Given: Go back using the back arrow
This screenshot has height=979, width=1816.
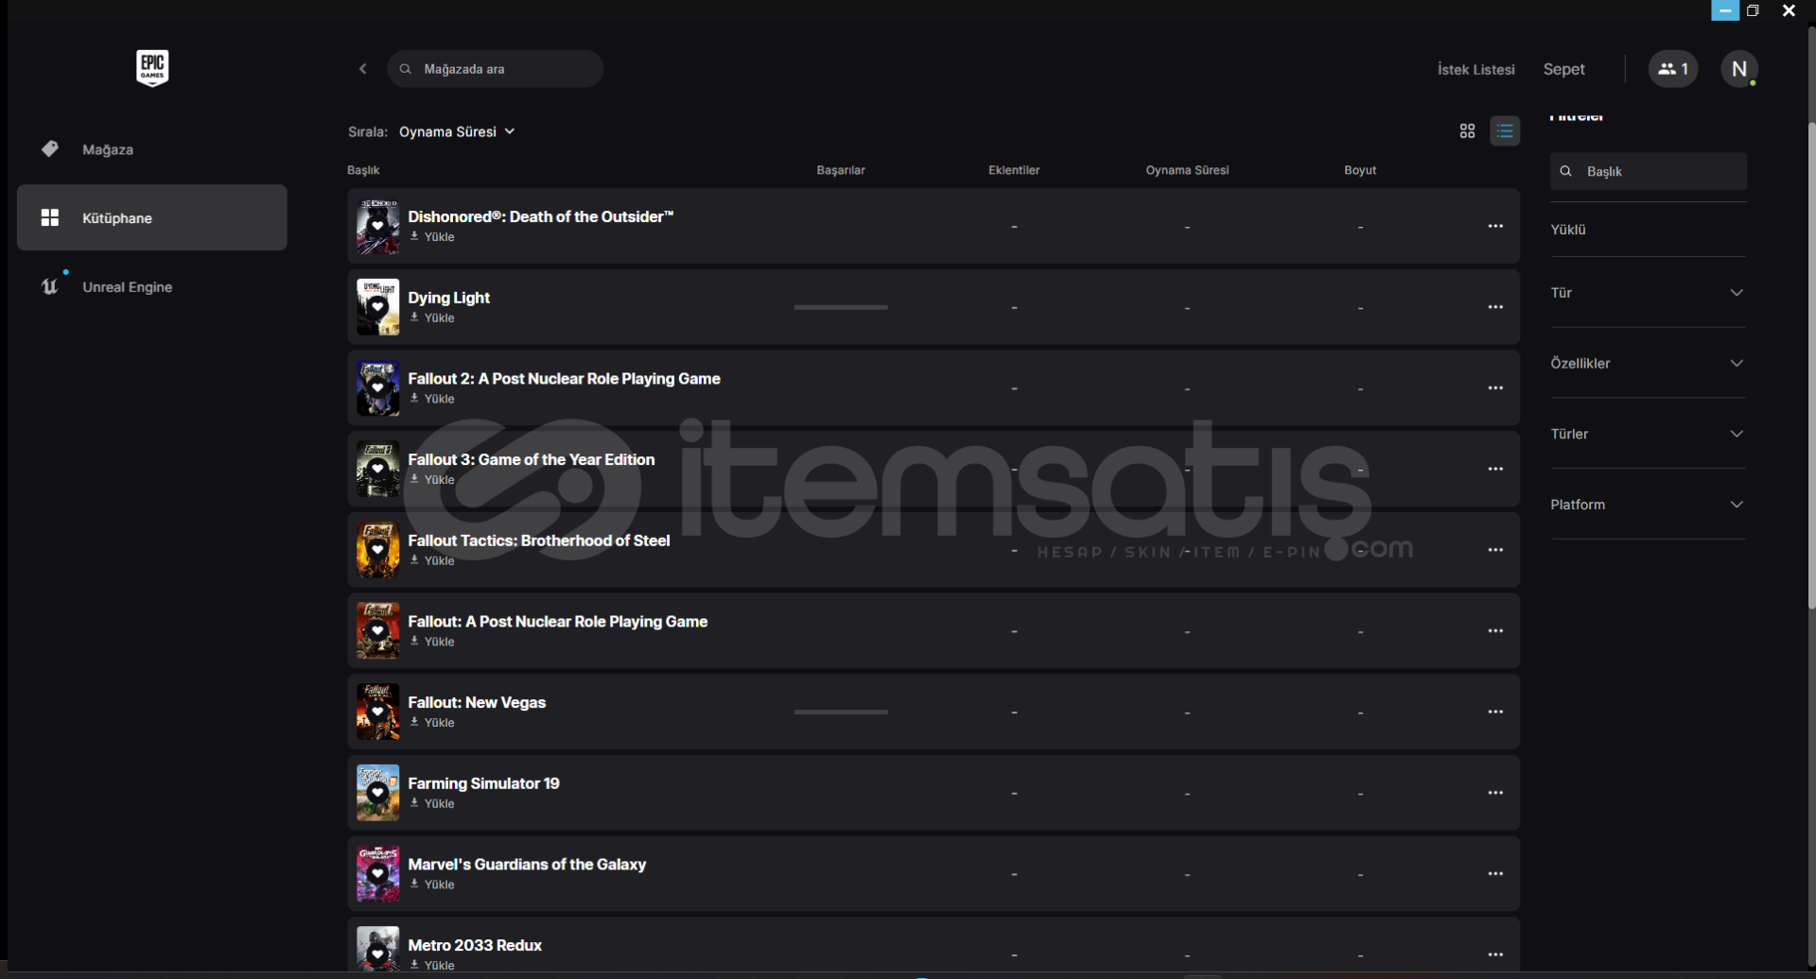Looking at the screenshot, I should coord(363,69).
